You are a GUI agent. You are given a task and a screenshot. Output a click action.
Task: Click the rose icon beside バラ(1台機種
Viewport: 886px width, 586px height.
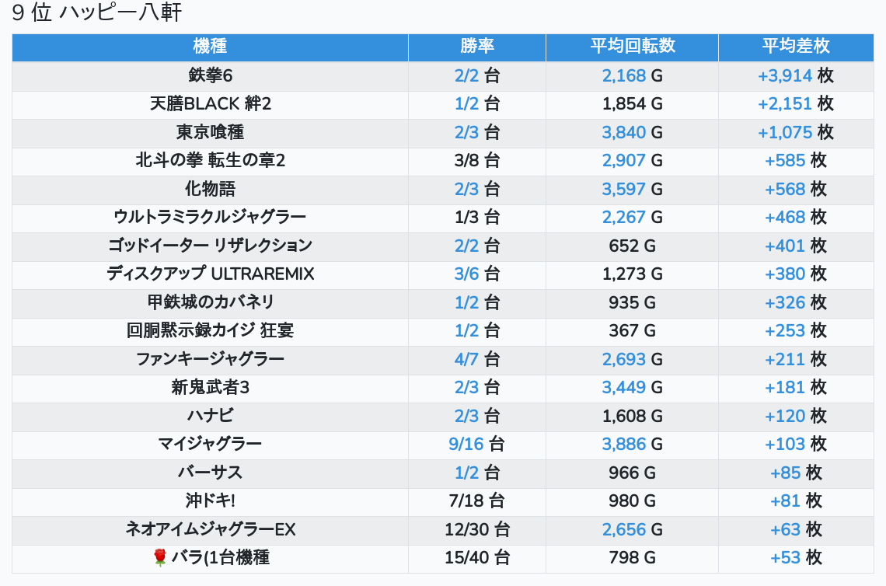160,557
